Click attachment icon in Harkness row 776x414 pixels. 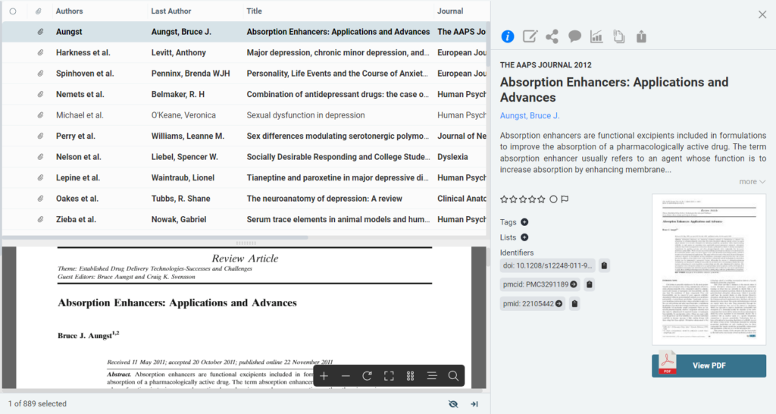tap(40, 52)
